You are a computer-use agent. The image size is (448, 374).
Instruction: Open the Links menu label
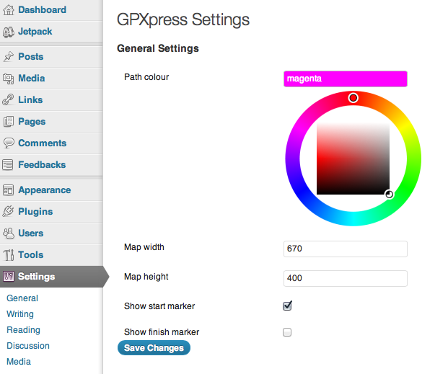point(30,100)
